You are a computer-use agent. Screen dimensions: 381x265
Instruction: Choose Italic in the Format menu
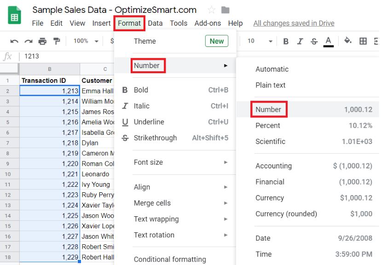click(175, 106)
